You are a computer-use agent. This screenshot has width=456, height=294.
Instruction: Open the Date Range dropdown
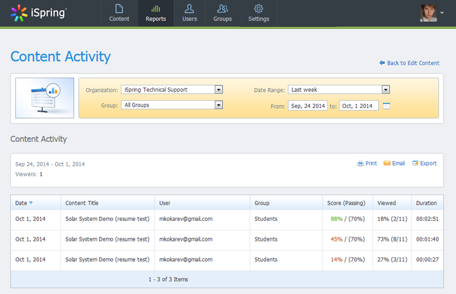[x=339, y=90]
